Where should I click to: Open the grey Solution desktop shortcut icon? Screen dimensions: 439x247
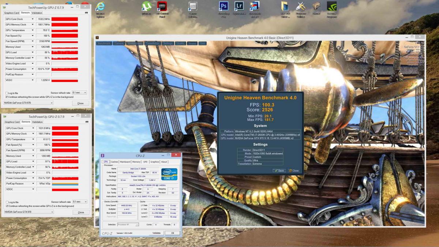pos(193,10)
